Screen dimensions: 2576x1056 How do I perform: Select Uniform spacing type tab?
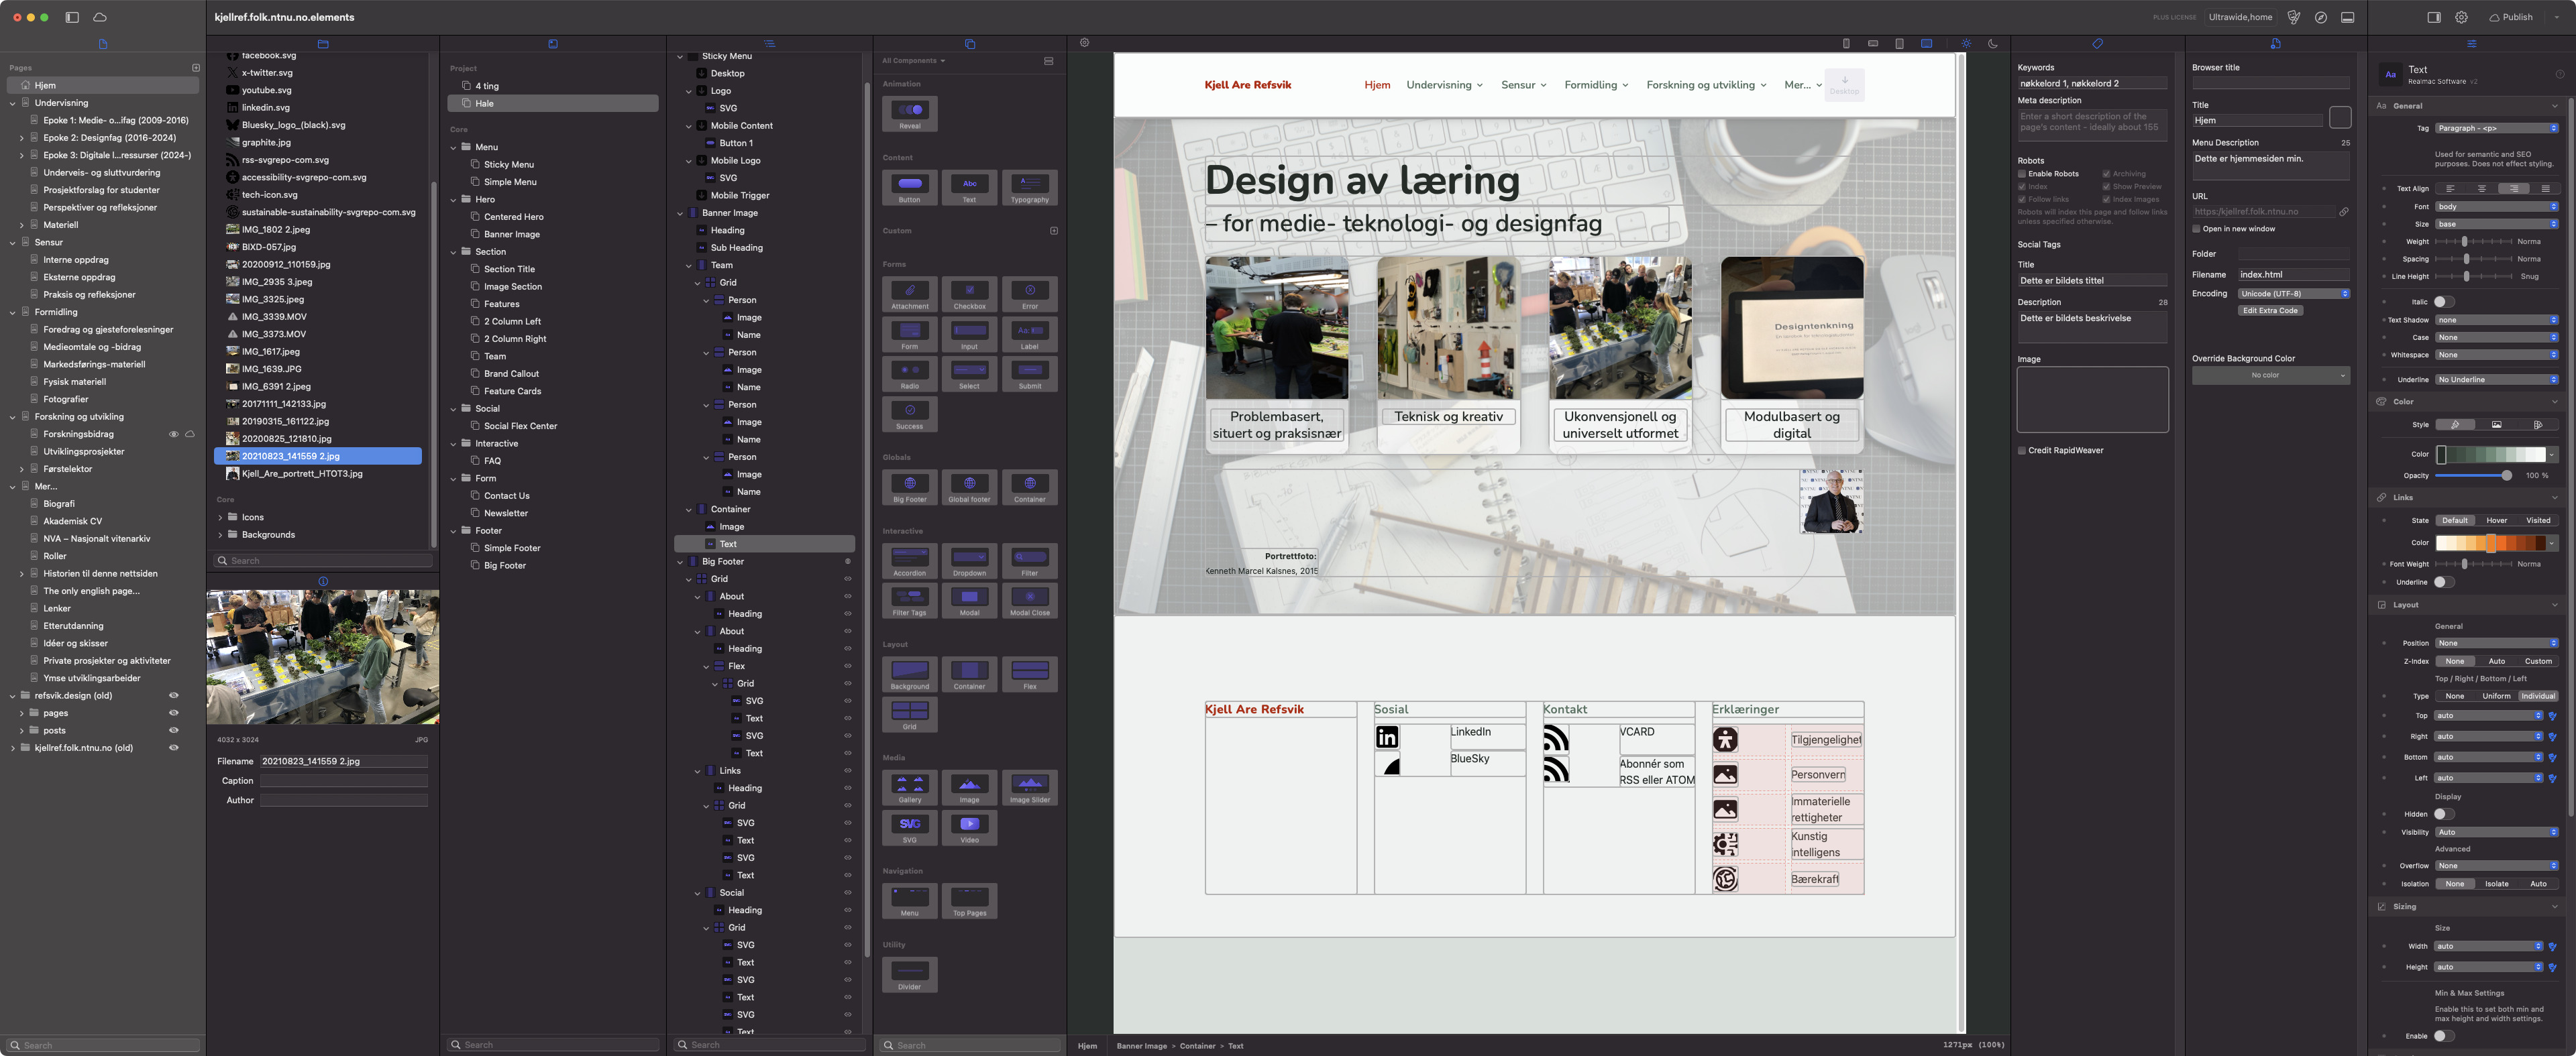2496,697
